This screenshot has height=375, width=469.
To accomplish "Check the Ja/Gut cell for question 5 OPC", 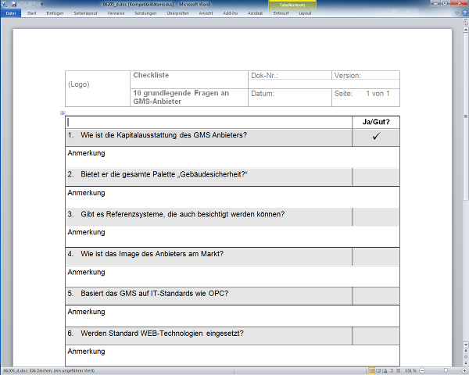I will point(376,294).
